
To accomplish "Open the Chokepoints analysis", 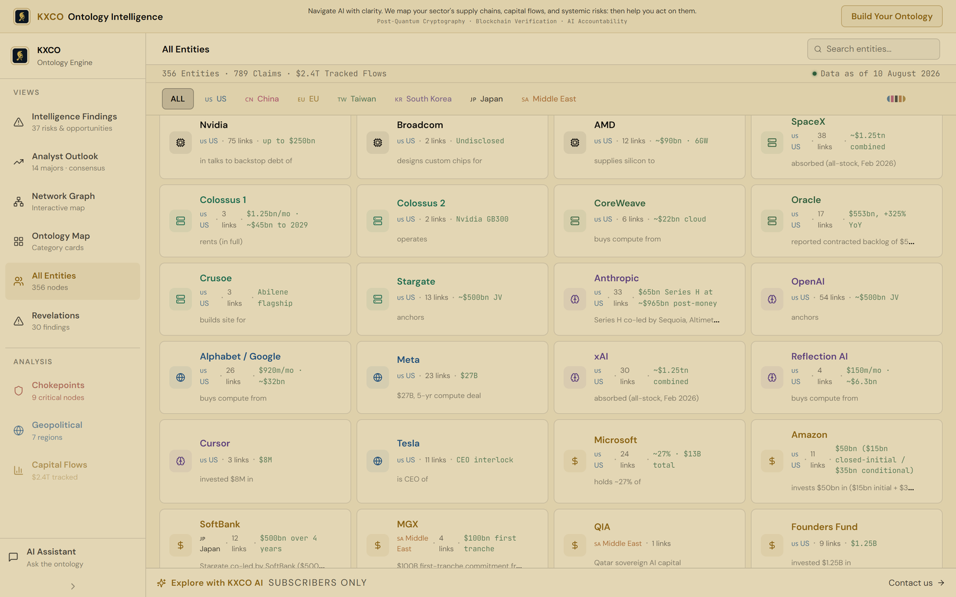I will click(x=73, y=391).
